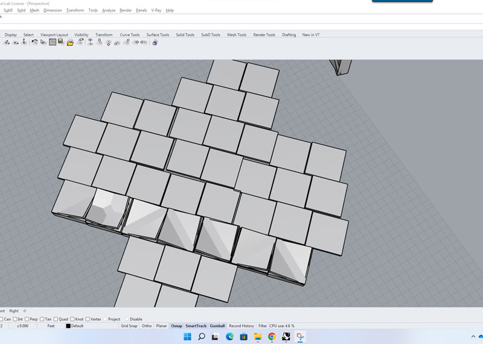
Task: Open Task View on the taskbar
Action: [x=215, y=337]
